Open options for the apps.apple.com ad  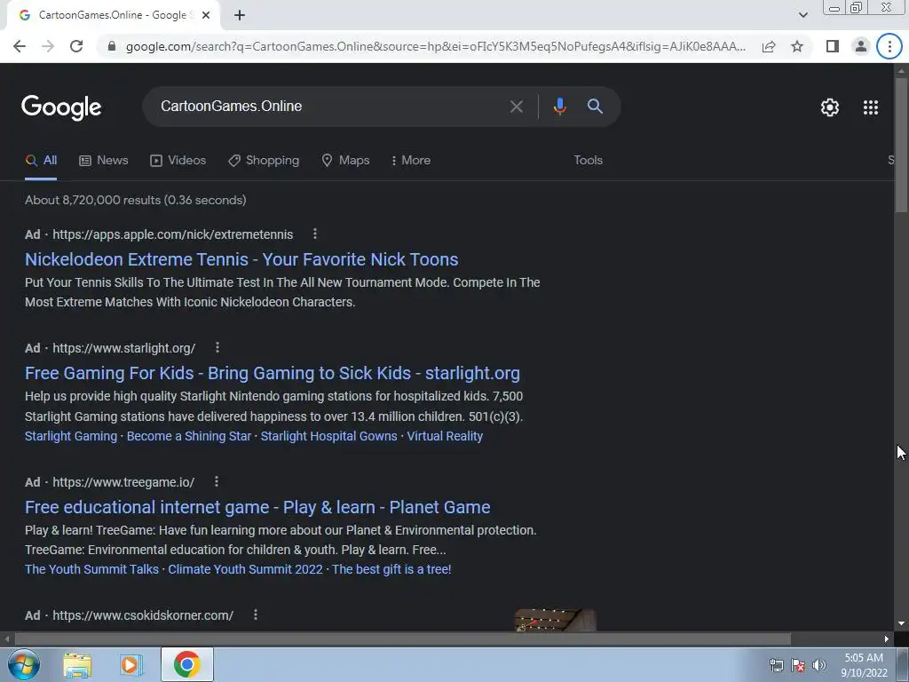(x=315, y=234)
